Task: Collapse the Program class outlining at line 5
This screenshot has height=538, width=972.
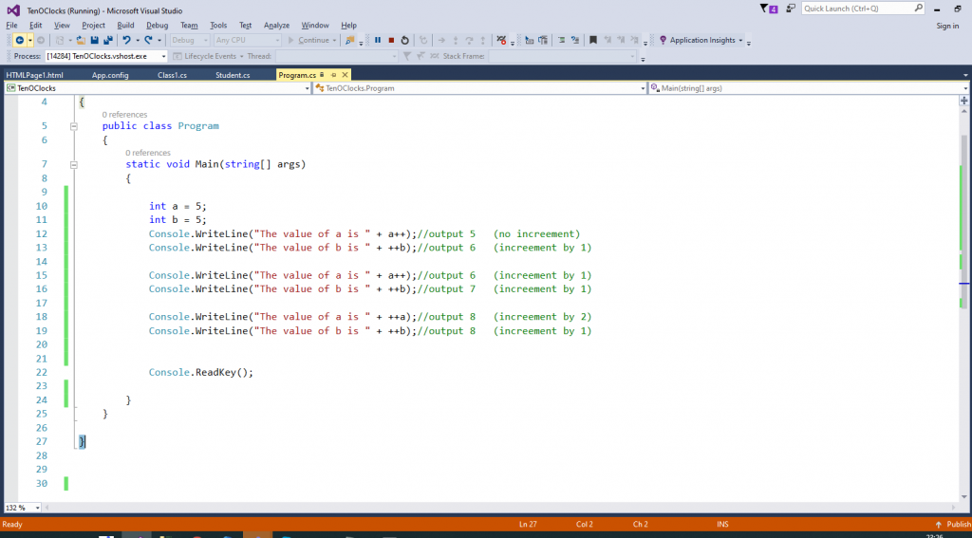Action: coord(74,126)
